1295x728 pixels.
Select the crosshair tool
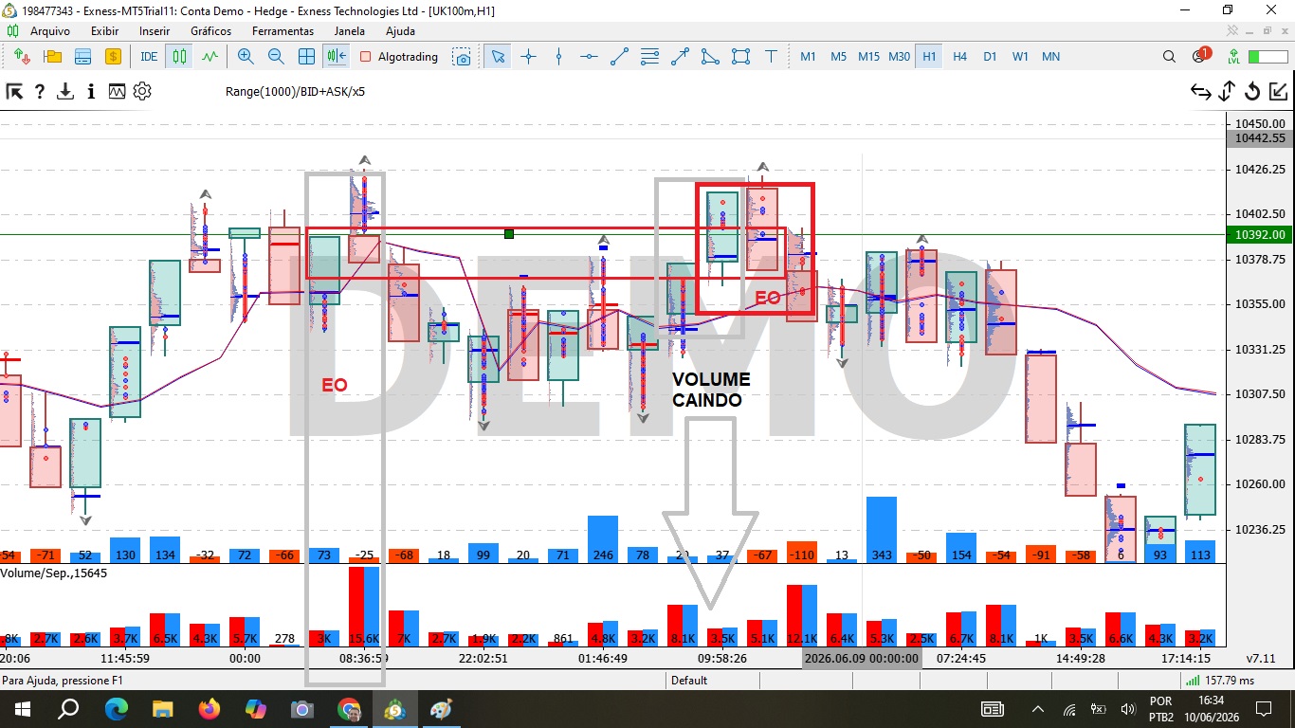point(528,56)
